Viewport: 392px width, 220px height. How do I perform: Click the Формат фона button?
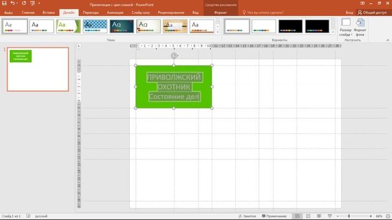point(360,27)
